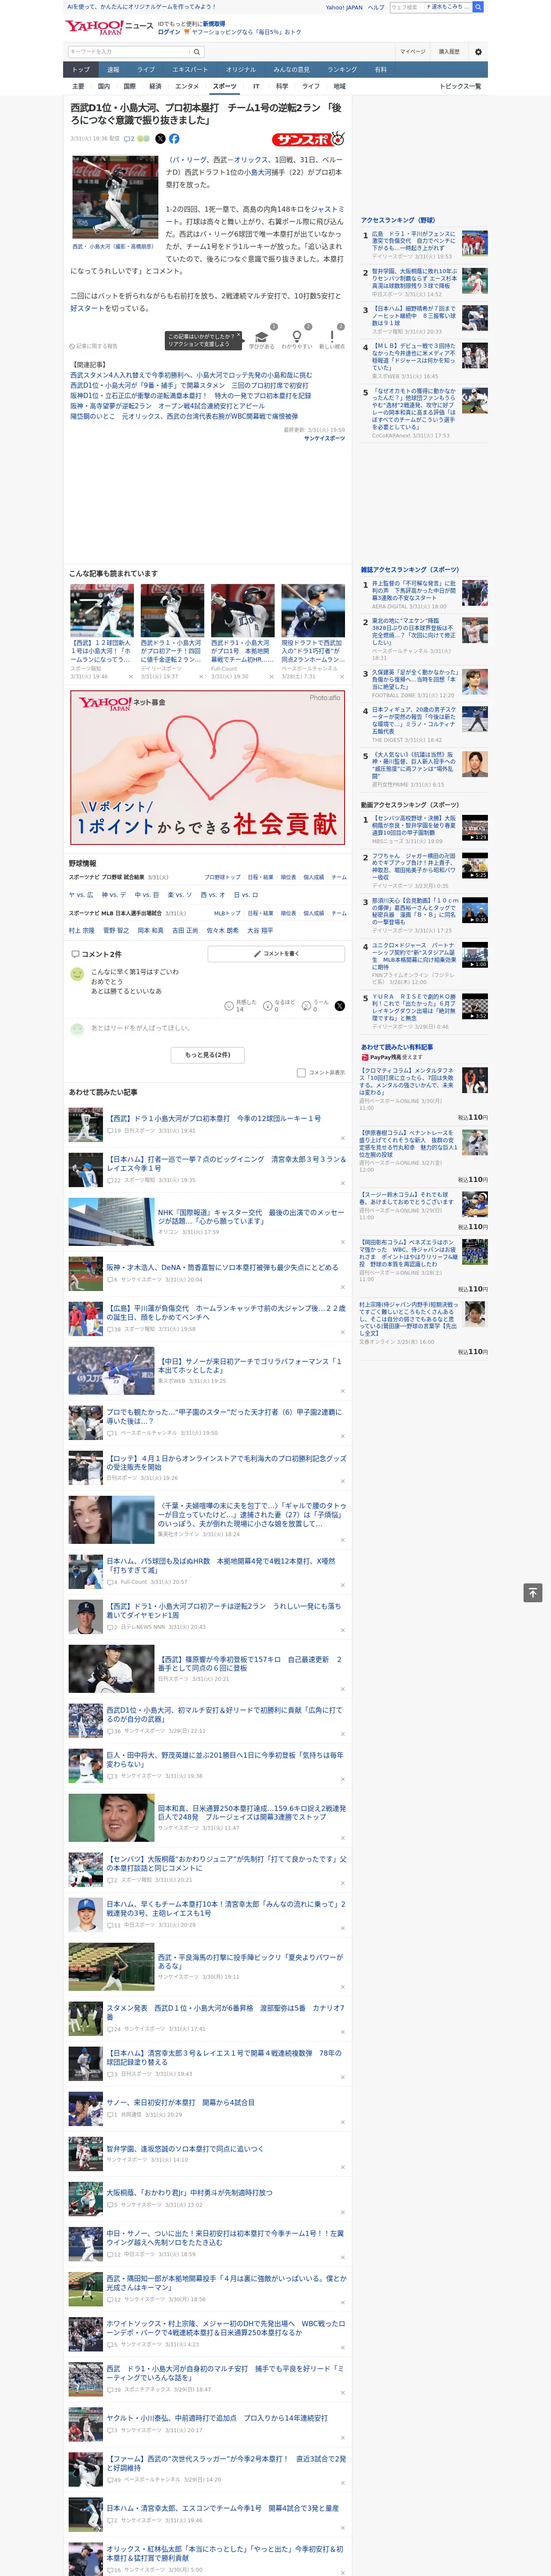React with 新しい視点 exclamation icon
This screenshot has height=2576, width=551.
tap(332, 336)
